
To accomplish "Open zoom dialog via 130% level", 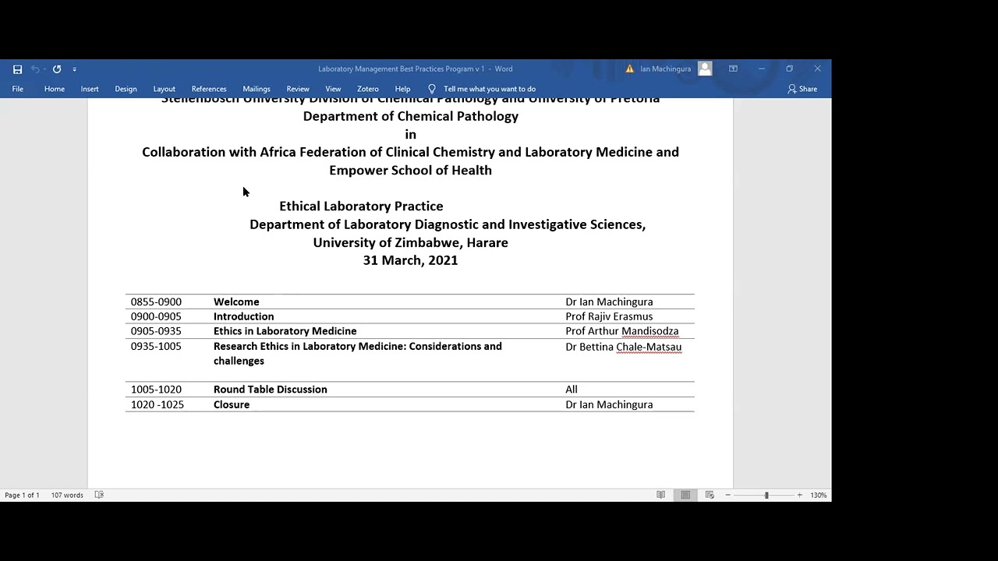I will (x=818, y=496).
